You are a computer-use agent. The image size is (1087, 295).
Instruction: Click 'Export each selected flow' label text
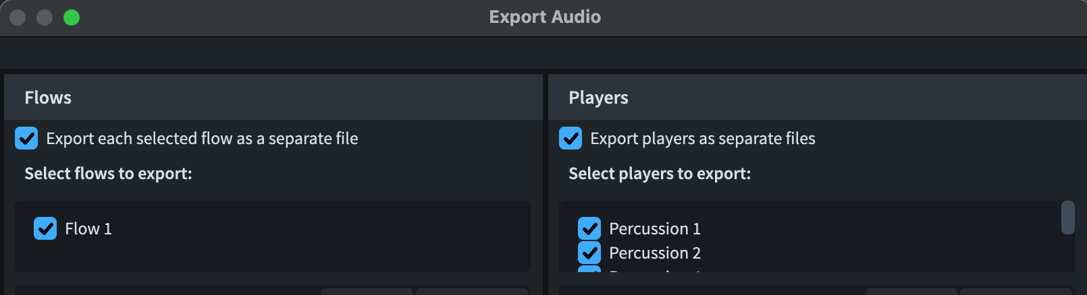202,139
